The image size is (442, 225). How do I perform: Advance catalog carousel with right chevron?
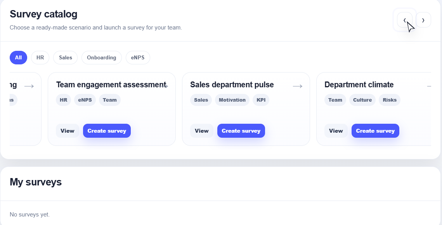(423, 20)
